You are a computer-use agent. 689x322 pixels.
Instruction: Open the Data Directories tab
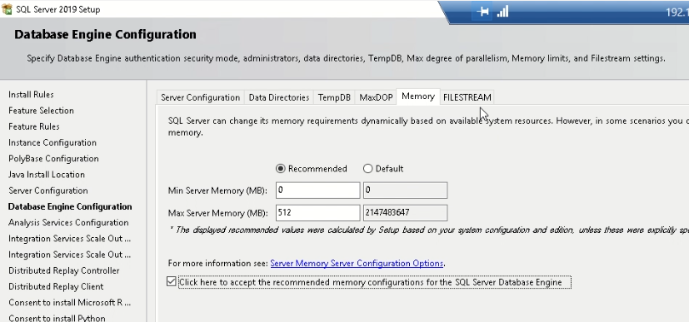[279, 97]
